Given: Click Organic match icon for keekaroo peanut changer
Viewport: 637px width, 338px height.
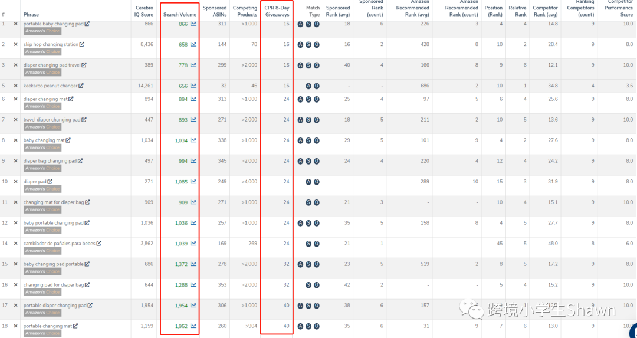Looking at the screenshot, I should (x=317, y=86).
